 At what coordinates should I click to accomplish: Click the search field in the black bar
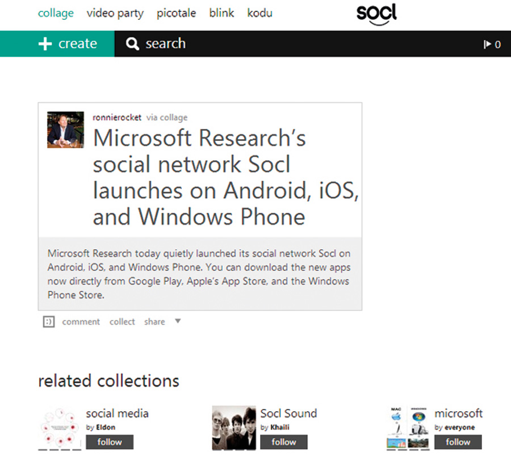pos(294,44)
